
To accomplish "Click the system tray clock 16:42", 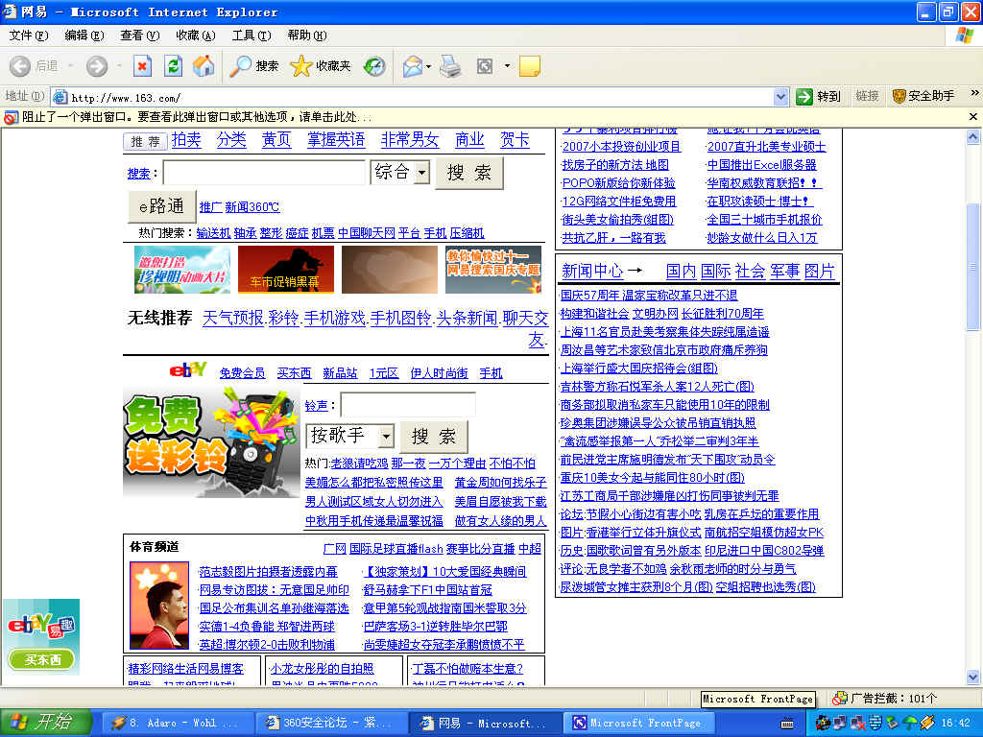I will pos(955,724).
